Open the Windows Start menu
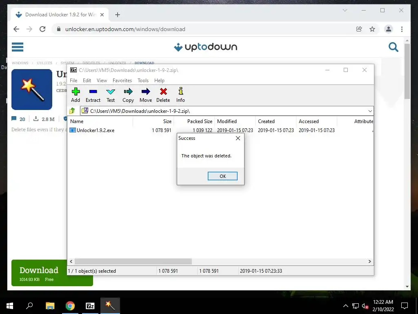Screen dimensions: 418x314 (x=10, y=306)
